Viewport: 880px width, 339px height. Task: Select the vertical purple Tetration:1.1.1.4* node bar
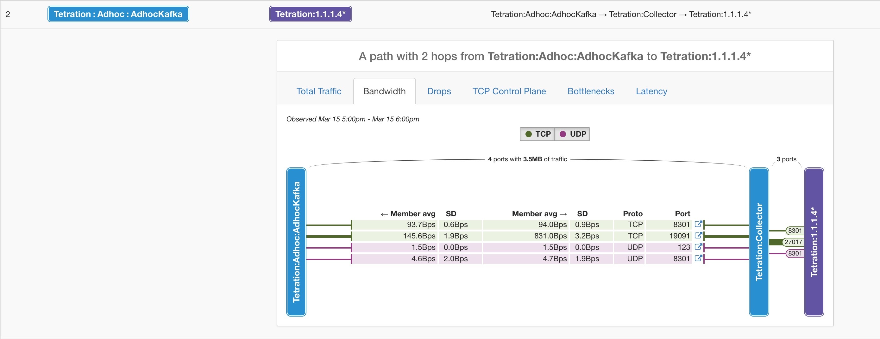[814, 242]
